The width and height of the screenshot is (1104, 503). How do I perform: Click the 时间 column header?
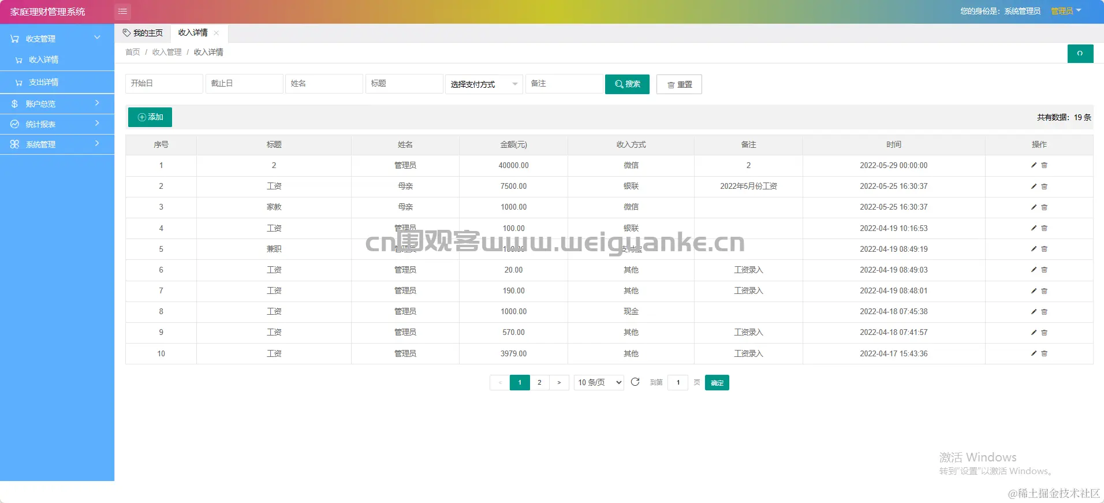coord(894,144)
